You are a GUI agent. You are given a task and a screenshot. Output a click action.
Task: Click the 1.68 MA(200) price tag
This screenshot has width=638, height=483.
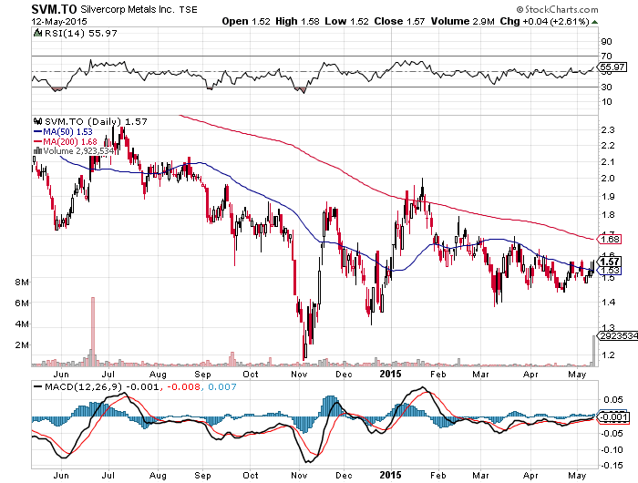point(610,239)
